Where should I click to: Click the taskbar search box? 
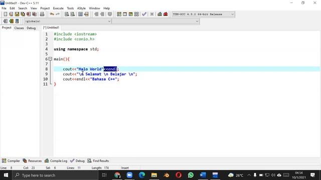point(55,175)
